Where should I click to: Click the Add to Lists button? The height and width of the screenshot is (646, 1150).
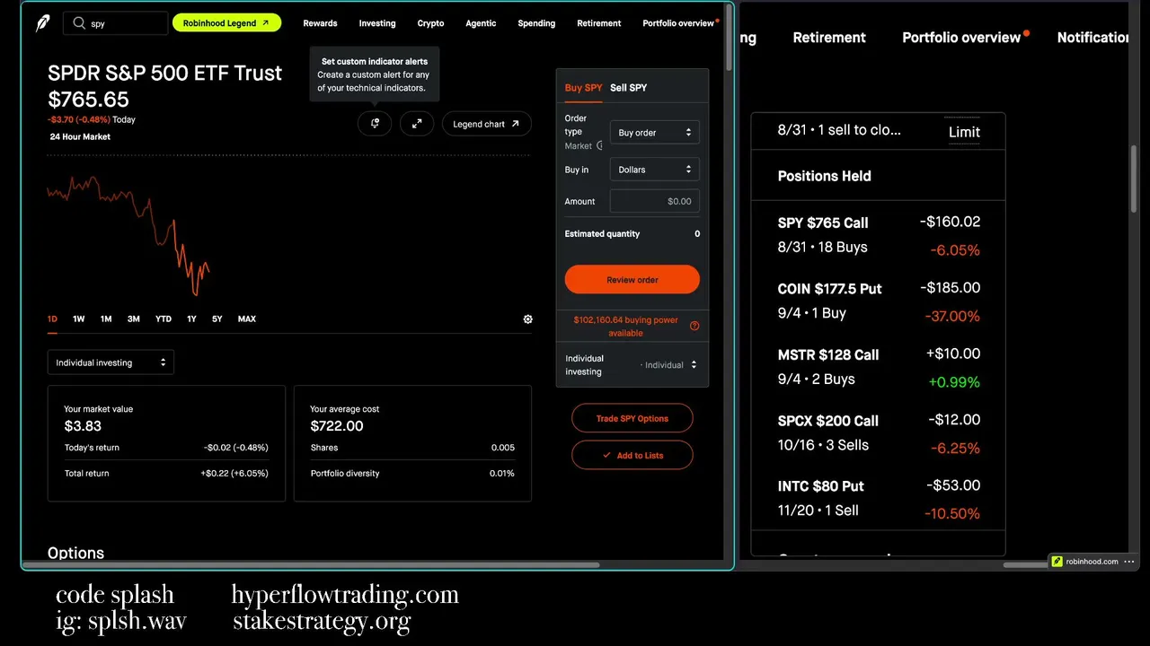[632, 455]
